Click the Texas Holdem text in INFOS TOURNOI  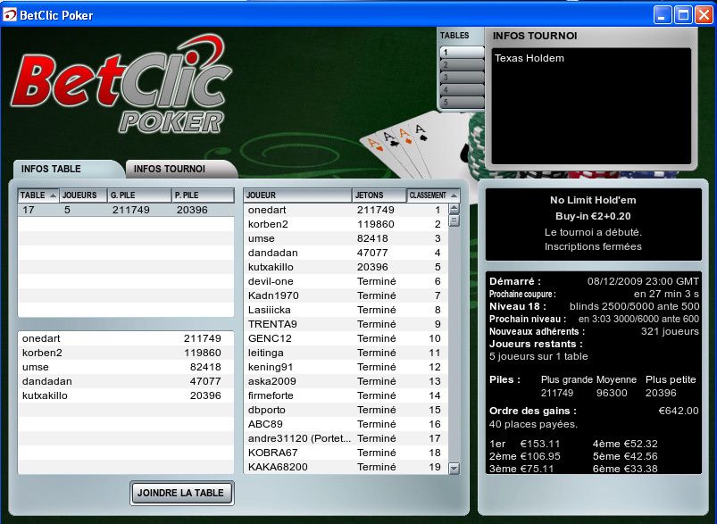[529, 58]
